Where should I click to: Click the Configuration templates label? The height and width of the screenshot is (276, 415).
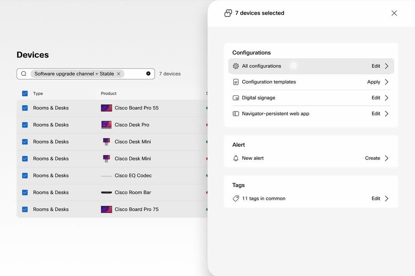(269, 82)
